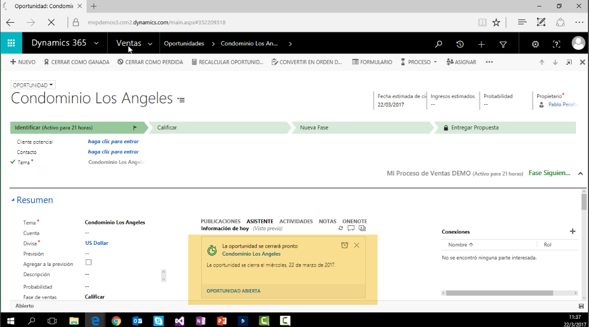The image size is (589, 327).
Task: Click the connections grid horizontal scrollbar
Action: pos(498,293)
